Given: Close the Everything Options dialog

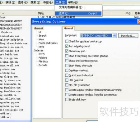Looking at the screenshot, I should (139, 22).
